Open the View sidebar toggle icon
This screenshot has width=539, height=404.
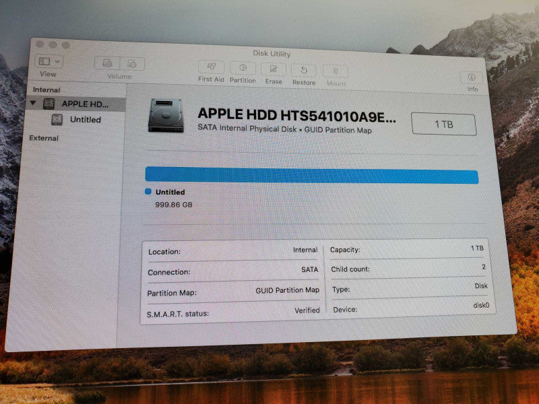coord(44,61)
